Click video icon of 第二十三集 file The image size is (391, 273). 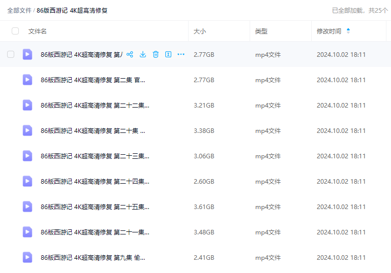[x=27, y=156]
